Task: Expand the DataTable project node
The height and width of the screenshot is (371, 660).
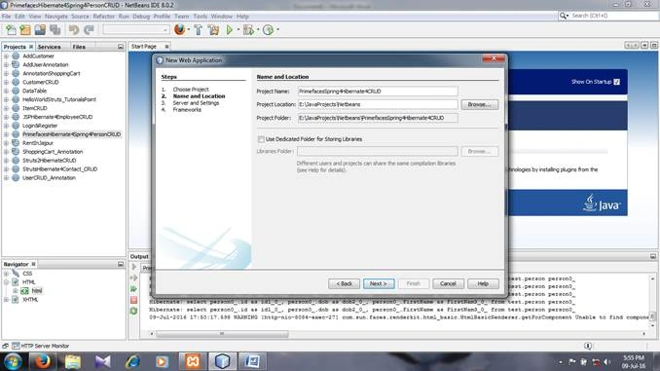Action: [x=6, y=91]
